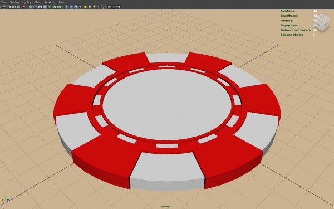Toggle X-Ray Joints icon
Screen dimensions: 334x209
[x=119, y=7]
